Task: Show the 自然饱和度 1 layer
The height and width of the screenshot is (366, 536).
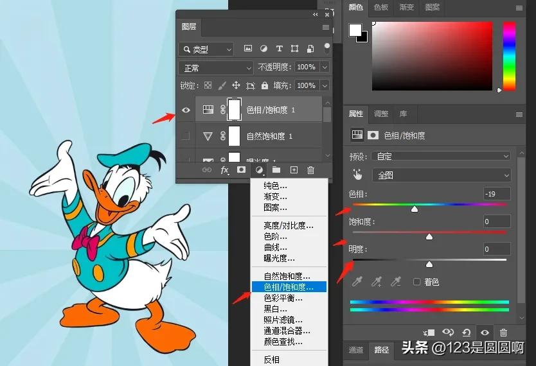Action: (x=185, y=136)
